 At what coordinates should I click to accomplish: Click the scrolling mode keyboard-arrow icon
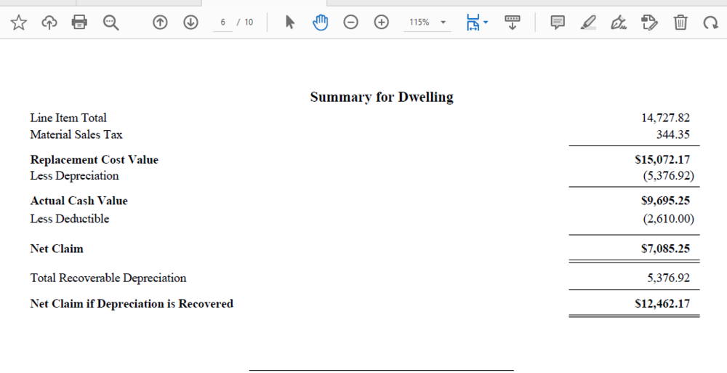(x=513, y=23)
